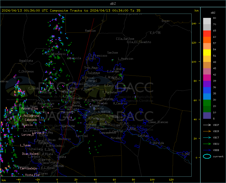Click the Carrizalejo label

coord(28,168)
